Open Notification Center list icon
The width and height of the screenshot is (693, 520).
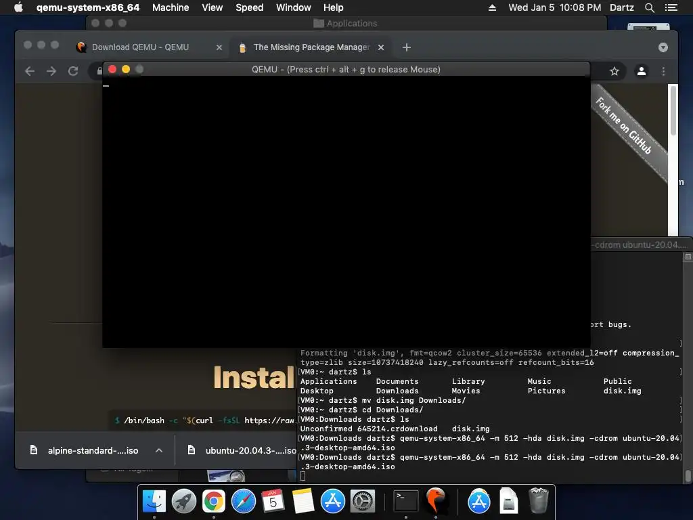pos(671,7)
